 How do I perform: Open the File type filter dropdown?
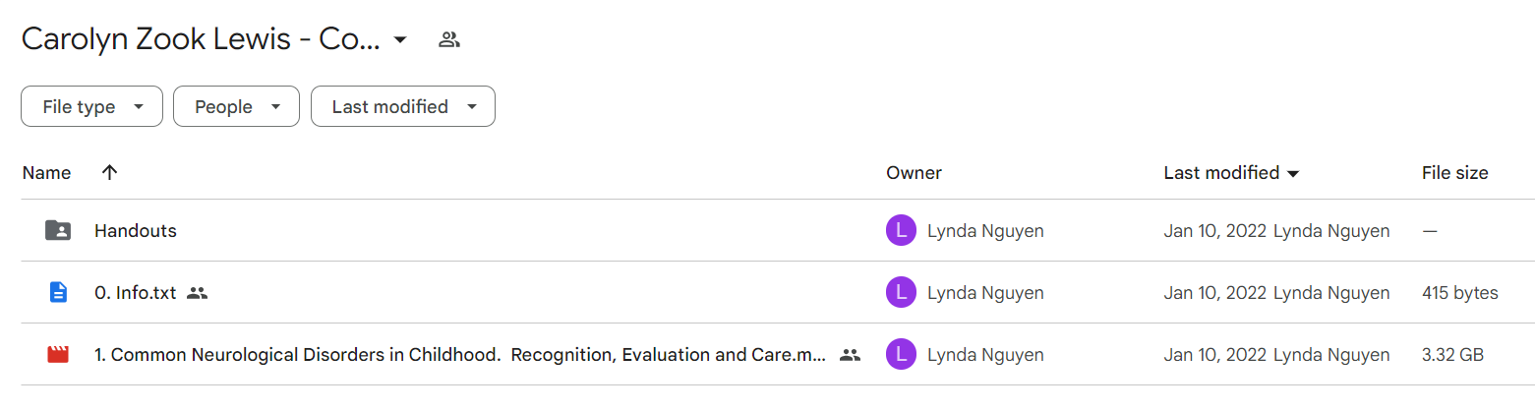point(91,107)
